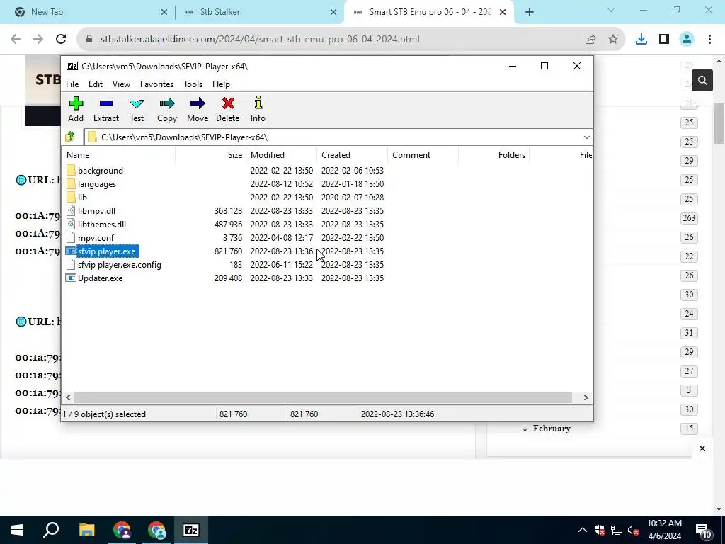725x544 pixels.
Task: Open the Edit menu
Action: tap(96, 84)
